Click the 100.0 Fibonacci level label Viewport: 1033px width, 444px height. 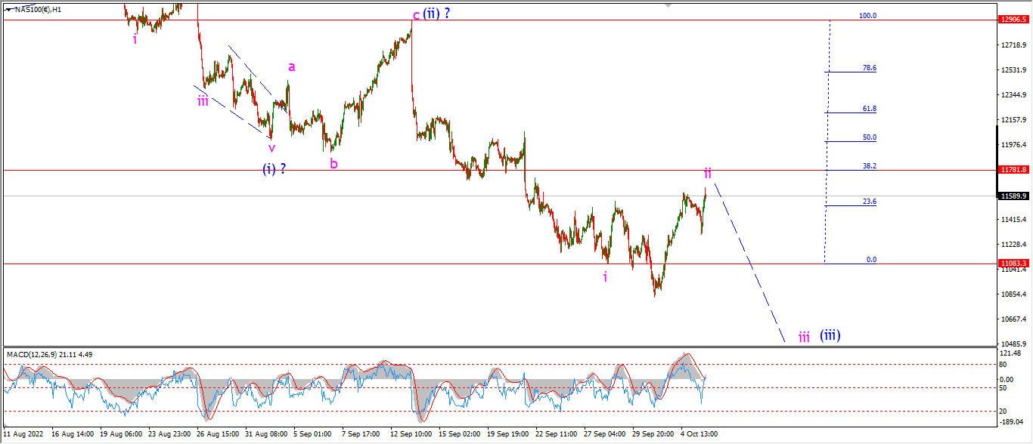coord(867,16)
